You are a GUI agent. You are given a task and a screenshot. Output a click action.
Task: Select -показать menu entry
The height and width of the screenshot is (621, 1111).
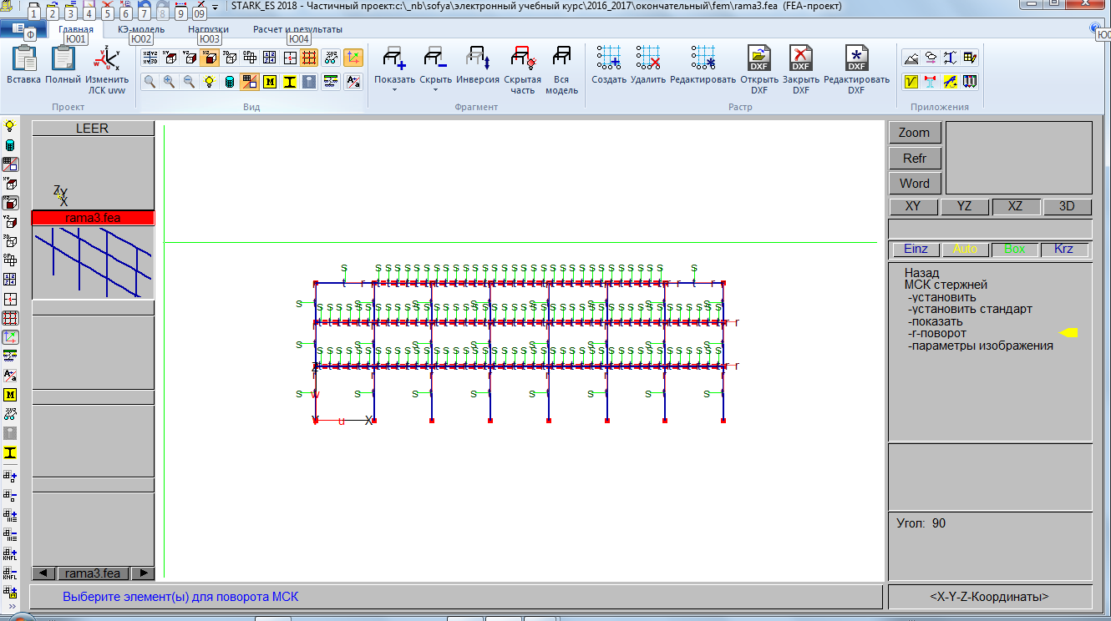coord(935,321)
